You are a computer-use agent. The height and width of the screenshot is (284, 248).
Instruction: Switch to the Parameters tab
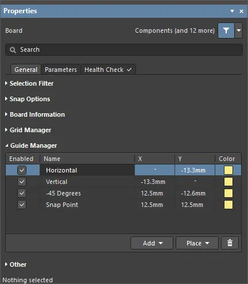point(61,70)
